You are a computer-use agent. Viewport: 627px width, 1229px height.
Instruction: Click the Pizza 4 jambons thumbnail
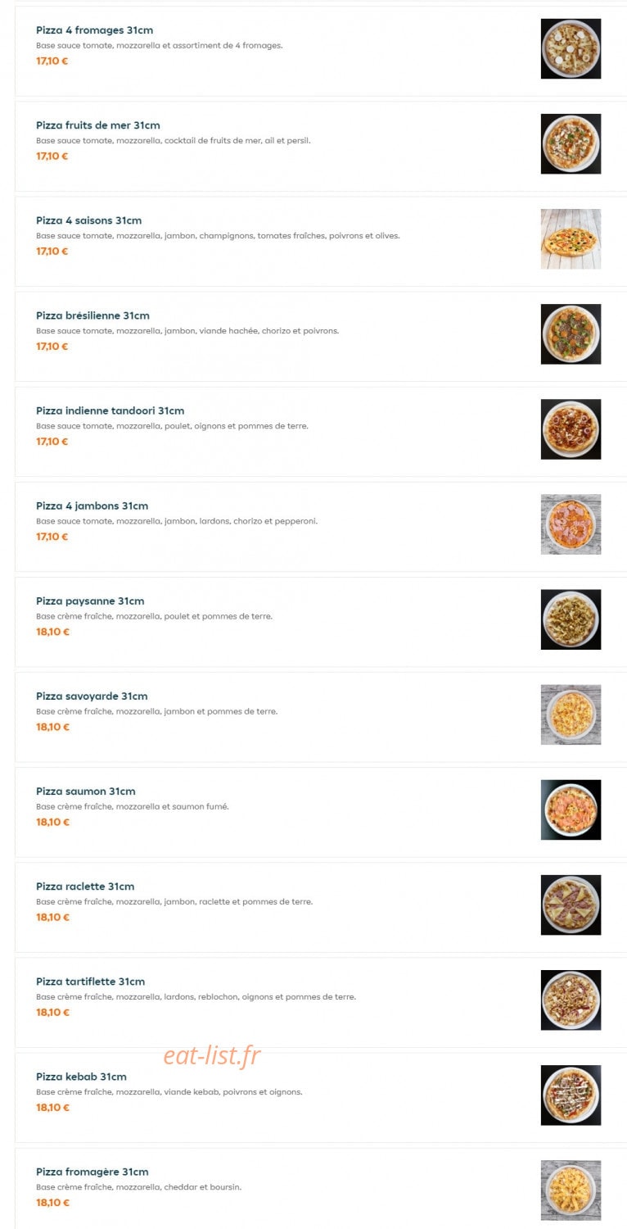pyautogui.click(x=571, y=524)
